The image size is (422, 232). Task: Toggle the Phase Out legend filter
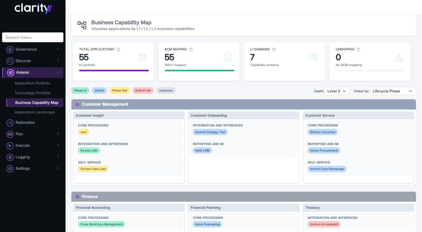pyautogui.click(x=120, y=91)
